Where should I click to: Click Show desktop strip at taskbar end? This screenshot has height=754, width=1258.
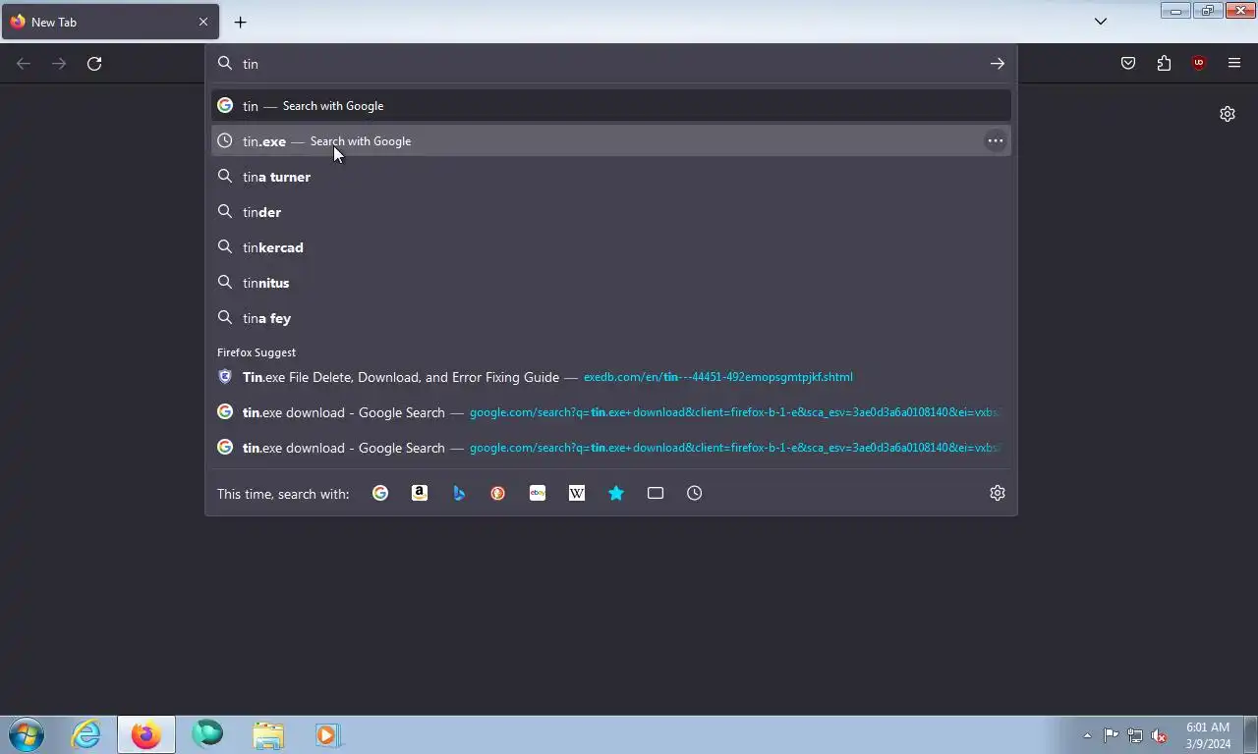(x=1250, y=735)
